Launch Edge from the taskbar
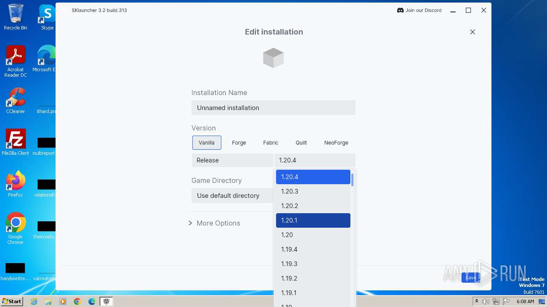547x307 pixels. tap(92, 301)
